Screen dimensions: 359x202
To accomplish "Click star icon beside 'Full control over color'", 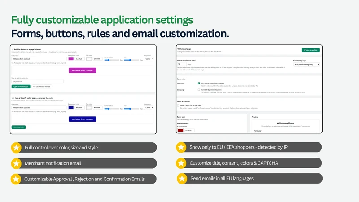I will (16, 148).
